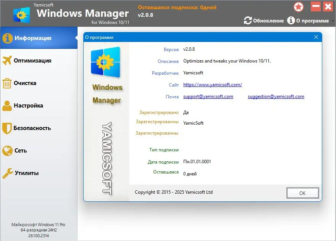This screenshot has height=241, width=336.
Task: Click the version value v2.0.8 in dialog
Action: tap(189, 49)
